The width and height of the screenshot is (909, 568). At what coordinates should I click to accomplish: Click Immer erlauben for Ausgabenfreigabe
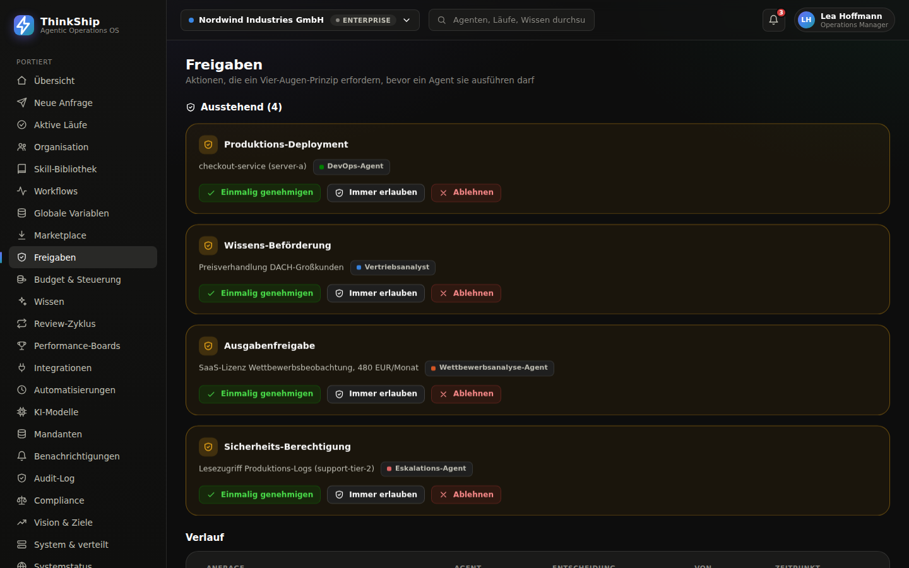(376, 394)
